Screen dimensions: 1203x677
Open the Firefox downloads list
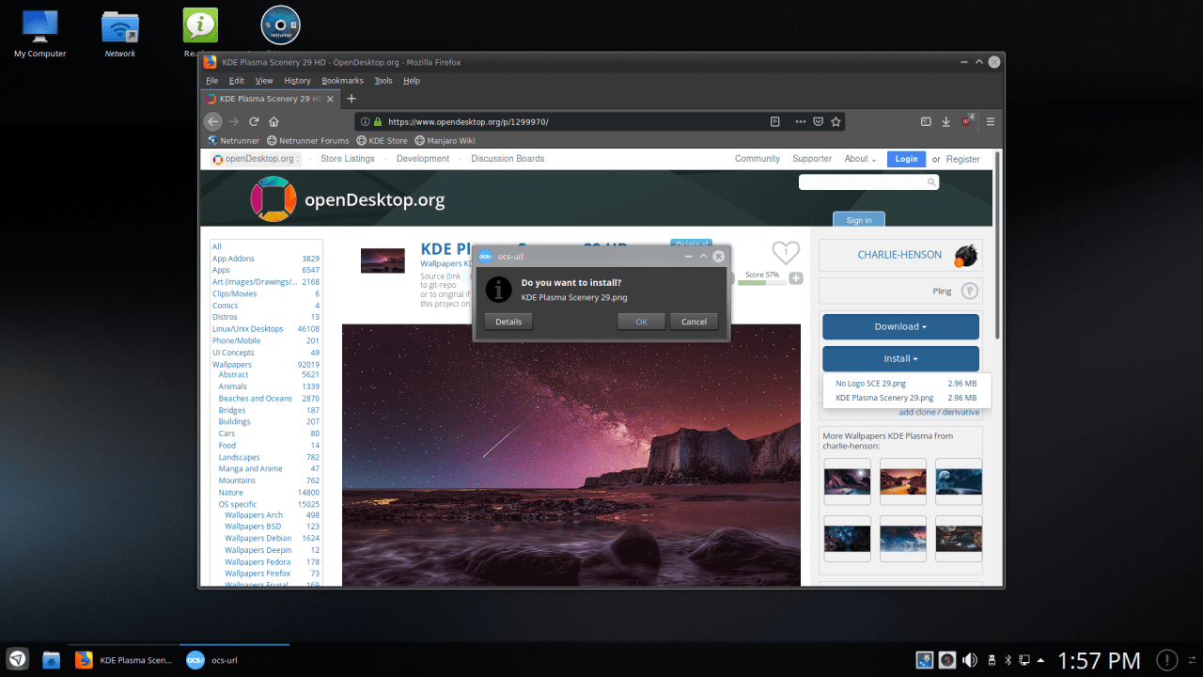pyautogui.click(x=945, y=121)
